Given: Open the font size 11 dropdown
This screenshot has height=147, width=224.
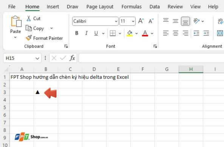Looking at the screenshot, I should (133, 21).
